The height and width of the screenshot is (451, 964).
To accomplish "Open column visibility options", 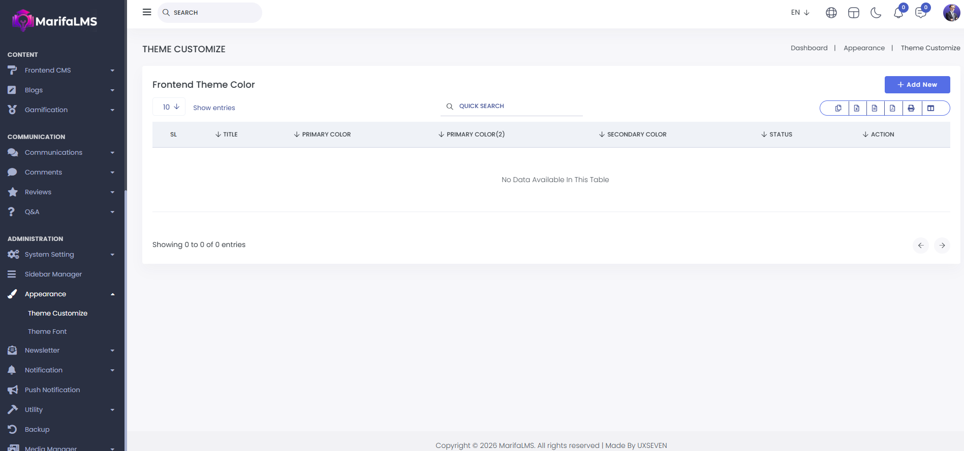I will 930,108.
